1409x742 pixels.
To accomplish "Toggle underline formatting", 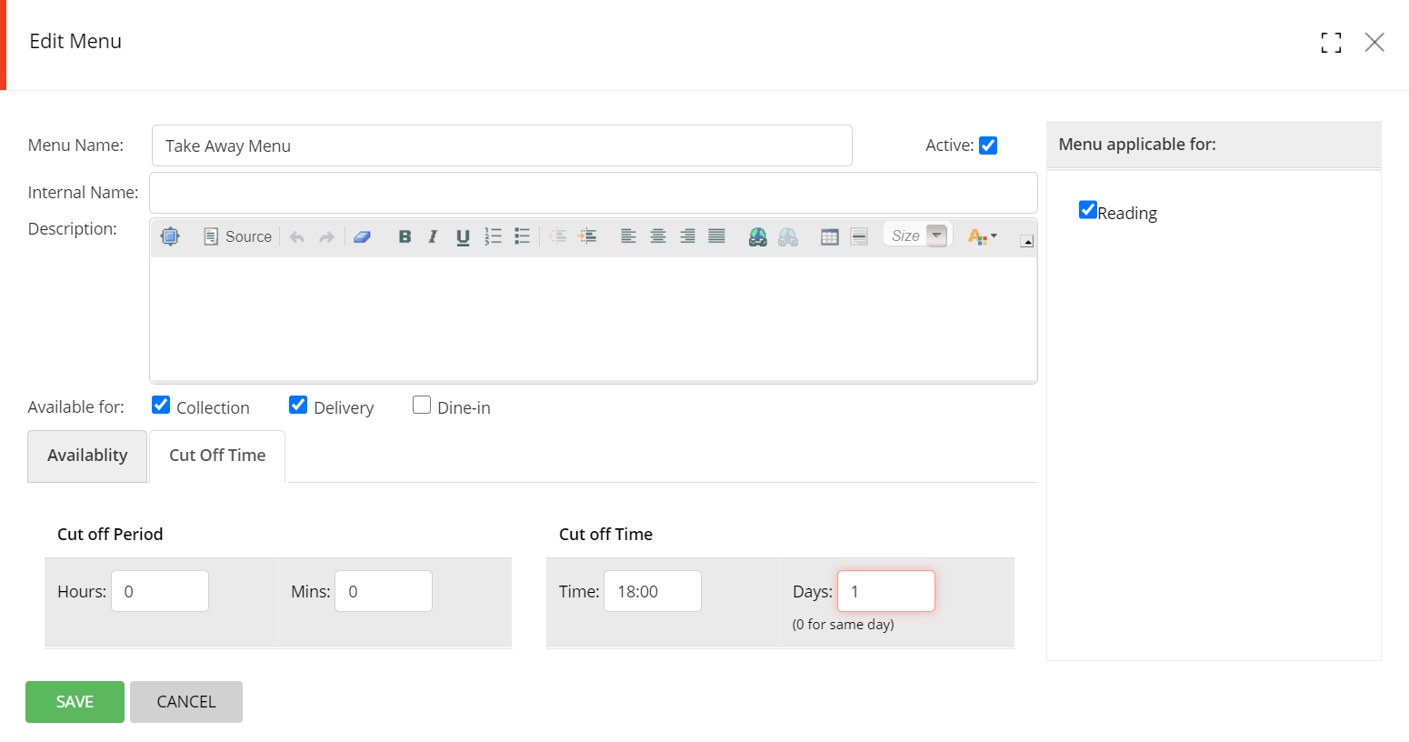I will [463, 236].
